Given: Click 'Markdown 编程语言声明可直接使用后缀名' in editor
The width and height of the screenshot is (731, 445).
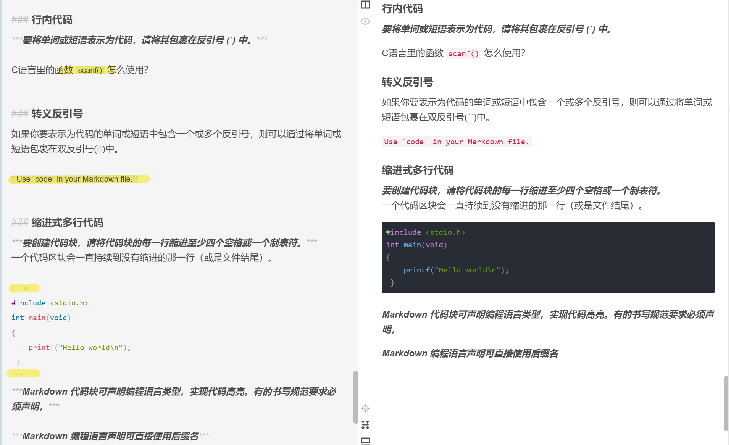Looking at the screenshot, I should coord(110,436).
